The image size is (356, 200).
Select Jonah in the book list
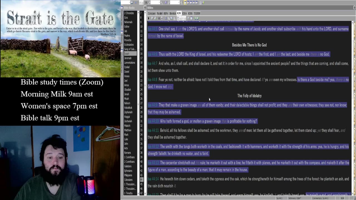127,94
